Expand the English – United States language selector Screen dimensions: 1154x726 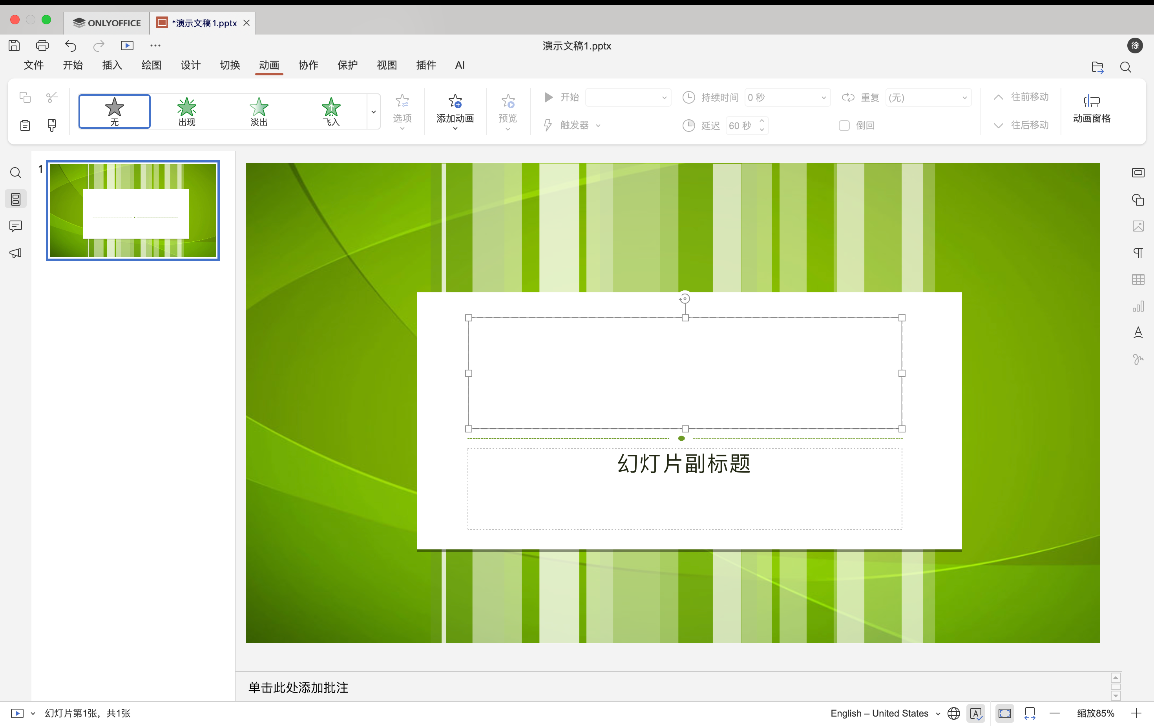pos(885,713)
